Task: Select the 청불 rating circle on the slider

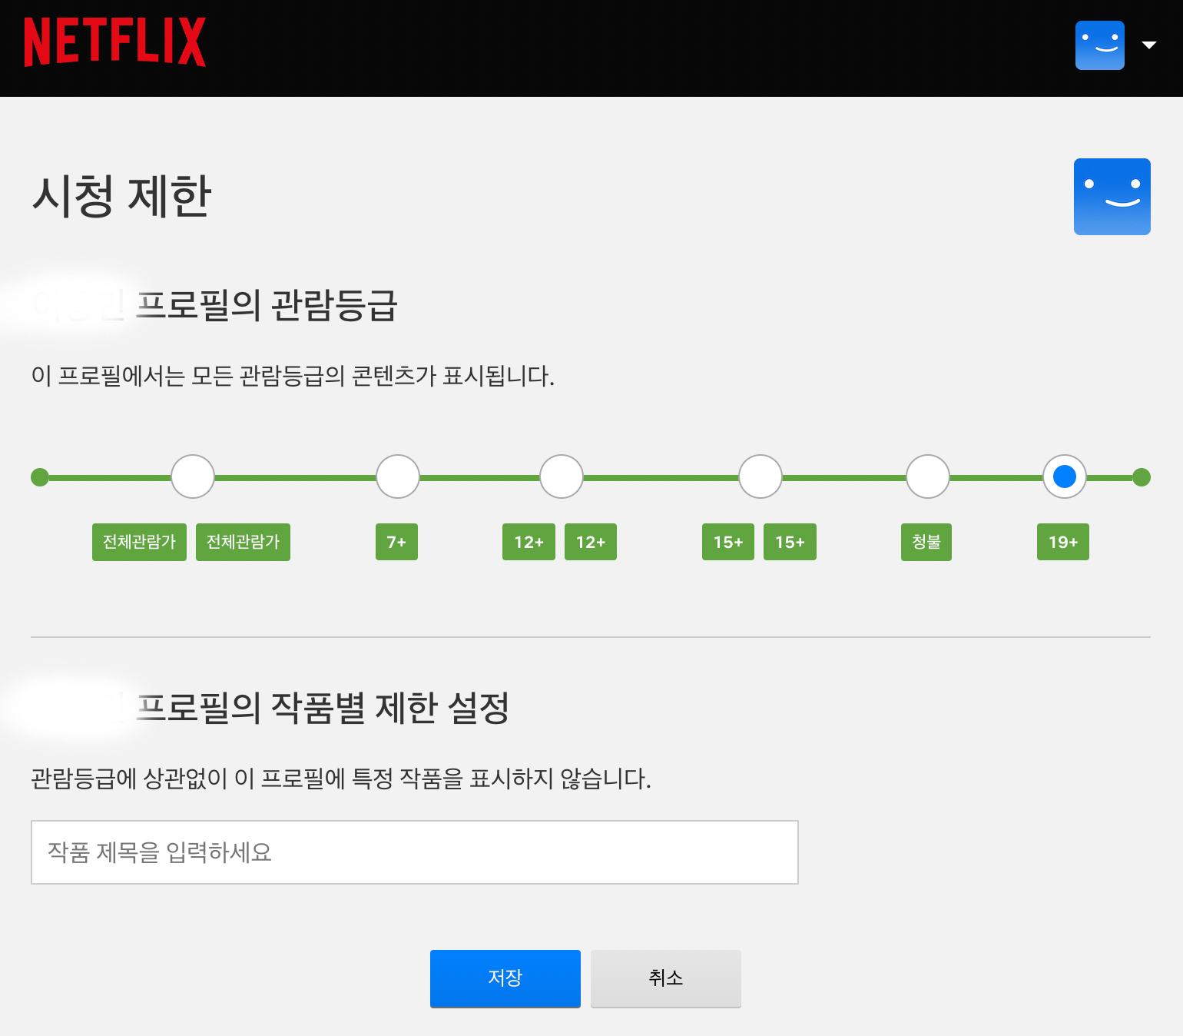Action: (x=928, y=476)
